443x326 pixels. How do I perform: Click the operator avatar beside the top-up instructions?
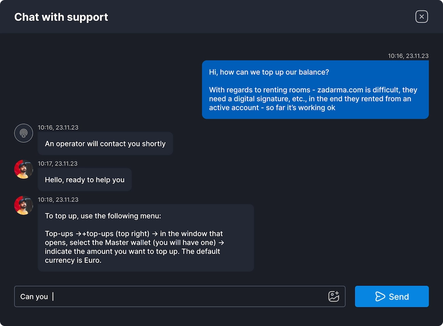pos(23,205)
